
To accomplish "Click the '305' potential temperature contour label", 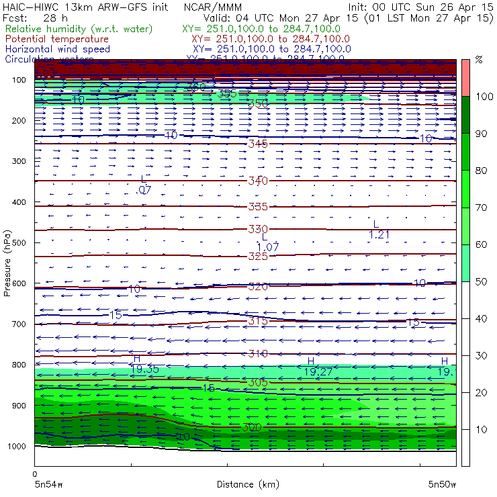I will click(x=258, y=383).
